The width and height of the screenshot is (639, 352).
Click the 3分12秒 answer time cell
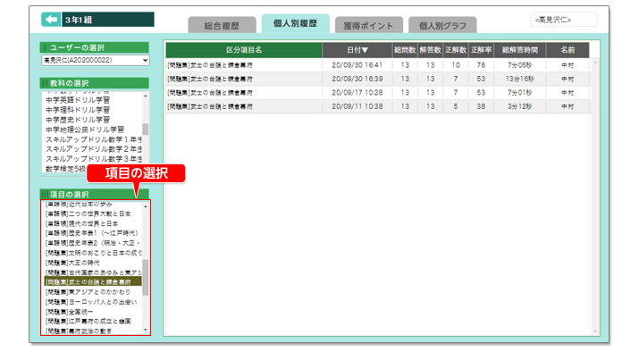[x=520, y=106]
